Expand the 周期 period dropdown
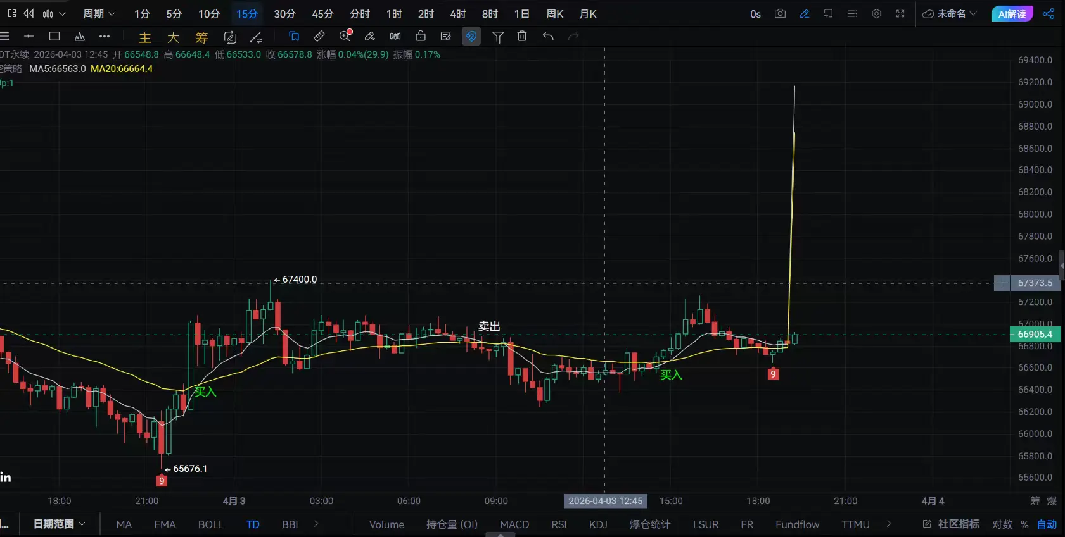The image size is (1065, 537). pyautogui.click(x=99, y=13)
